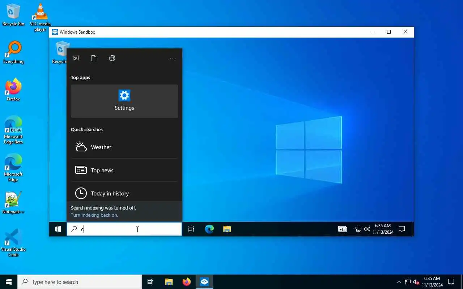The height and width of the screenshot is (289, 463).
Task: Select the Firefox desktop shortcut
Action: pyautogui.click(x=13, y=90)
